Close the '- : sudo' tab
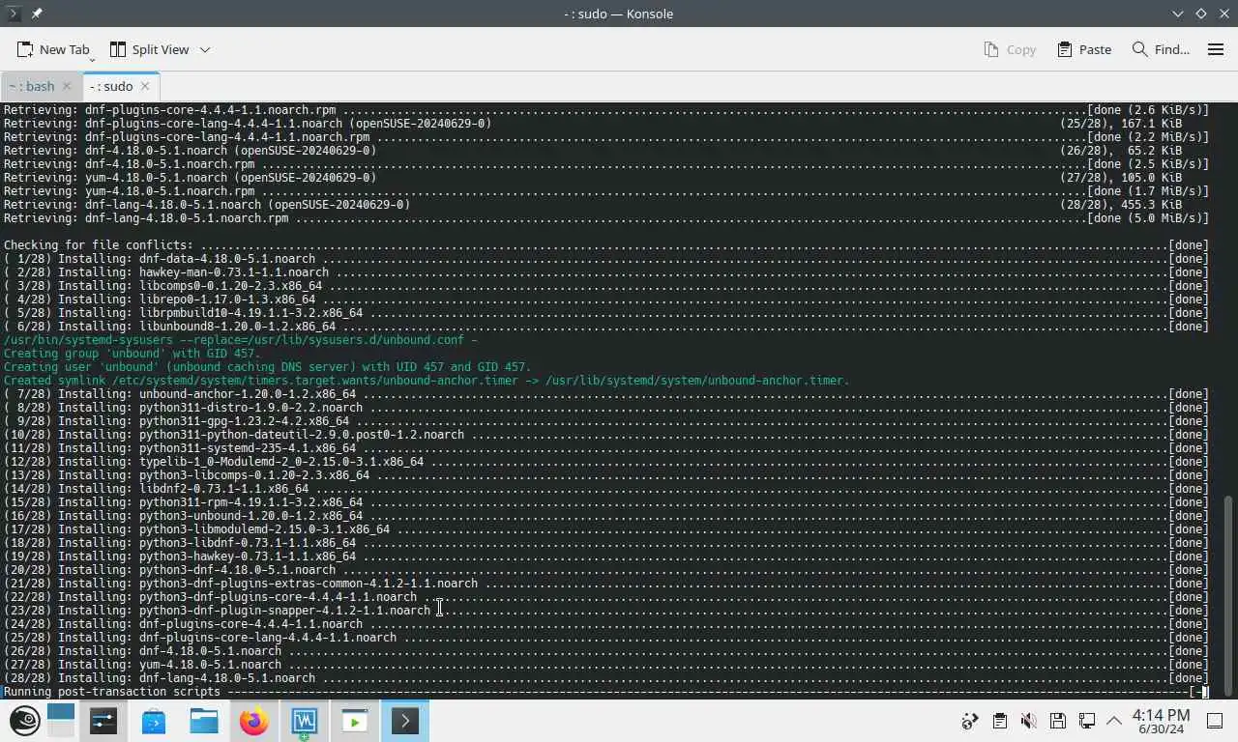Viewport: 1238px width, 742px height. pyautogui.click(x=145, y=86)
